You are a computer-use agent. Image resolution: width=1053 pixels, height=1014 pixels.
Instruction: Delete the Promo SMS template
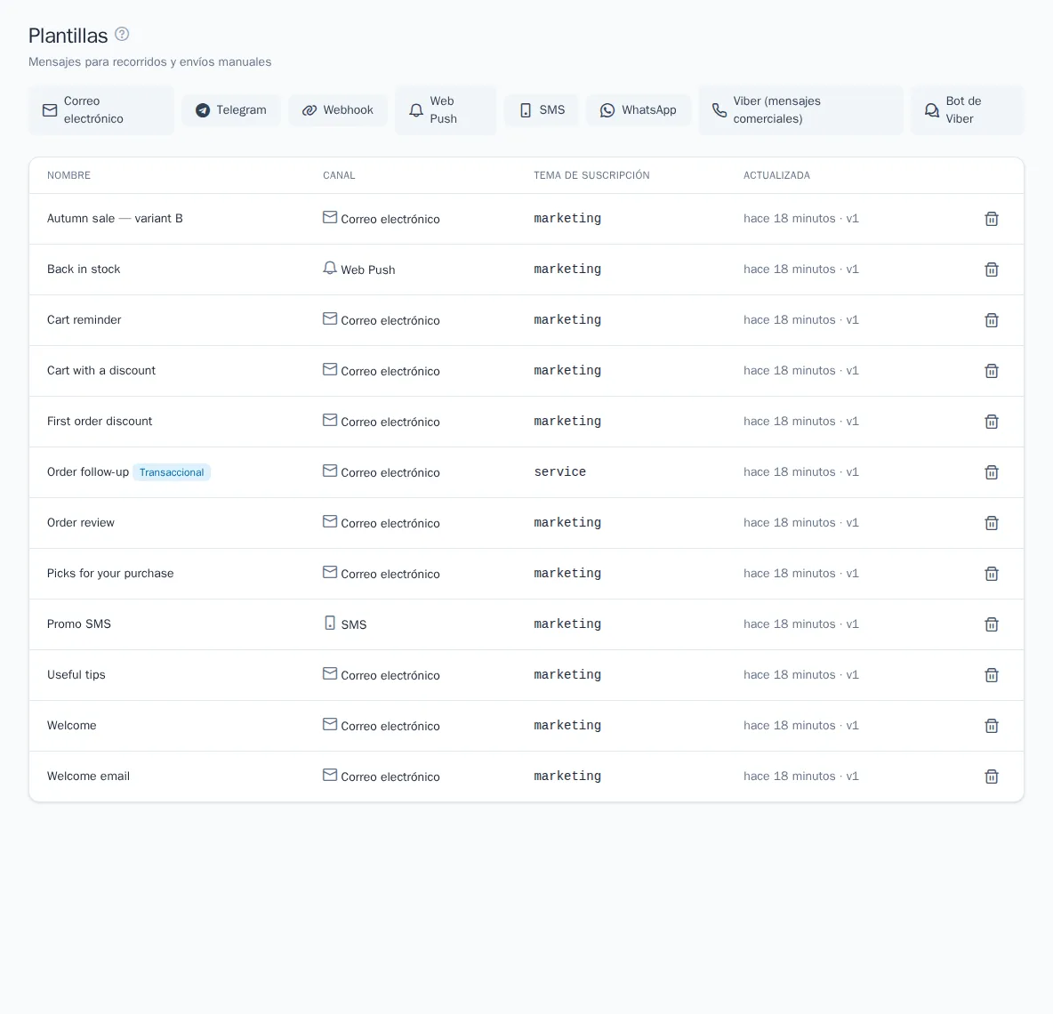click(992, 624)
